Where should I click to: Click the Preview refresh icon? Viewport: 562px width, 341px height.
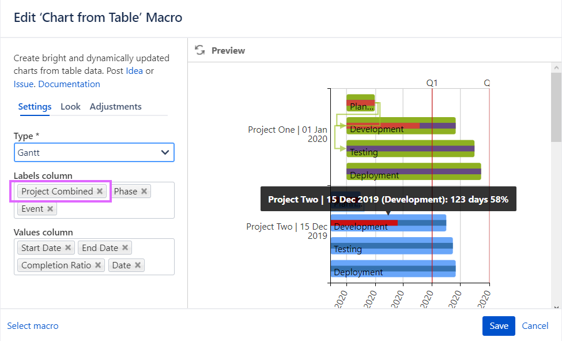pos(200,50)
